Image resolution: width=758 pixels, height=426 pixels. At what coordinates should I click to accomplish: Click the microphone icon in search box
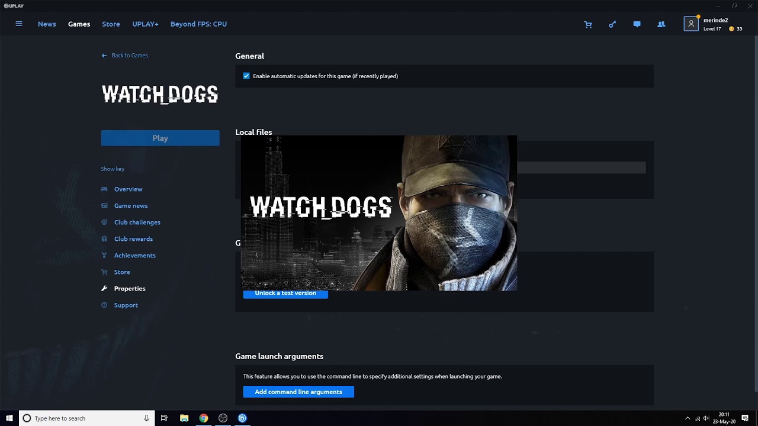(x=146, y=418)
